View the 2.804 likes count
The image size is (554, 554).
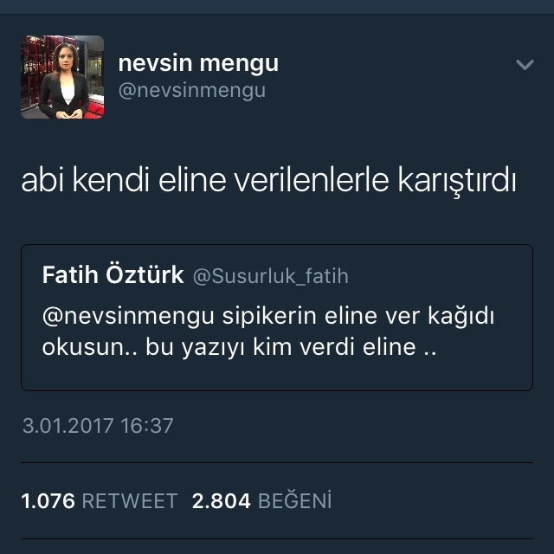click(222, 501)
